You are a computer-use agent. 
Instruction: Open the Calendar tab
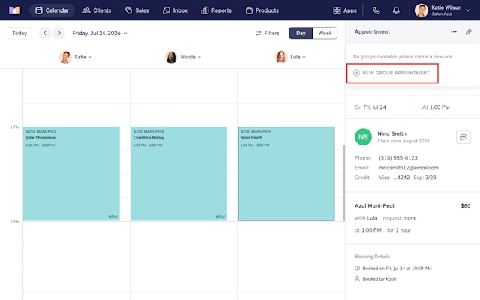click(x=52, y=10)
